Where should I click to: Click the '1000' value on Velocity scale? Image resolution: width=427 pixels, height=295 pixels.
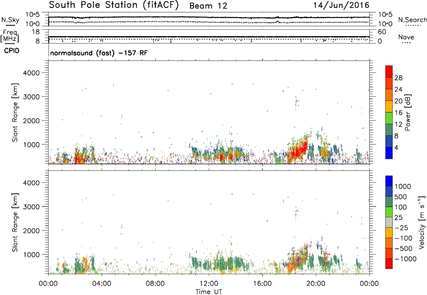pyautogui.click(x=403, y=186)
